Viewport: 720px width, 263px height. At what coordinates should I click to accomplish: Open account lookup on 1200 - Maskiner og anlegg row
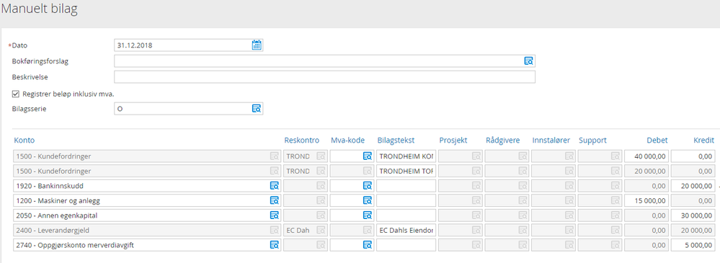click(x=274, y=200)
